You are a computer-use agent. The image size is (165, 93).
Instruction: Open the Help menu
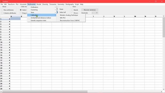point(81,4)
